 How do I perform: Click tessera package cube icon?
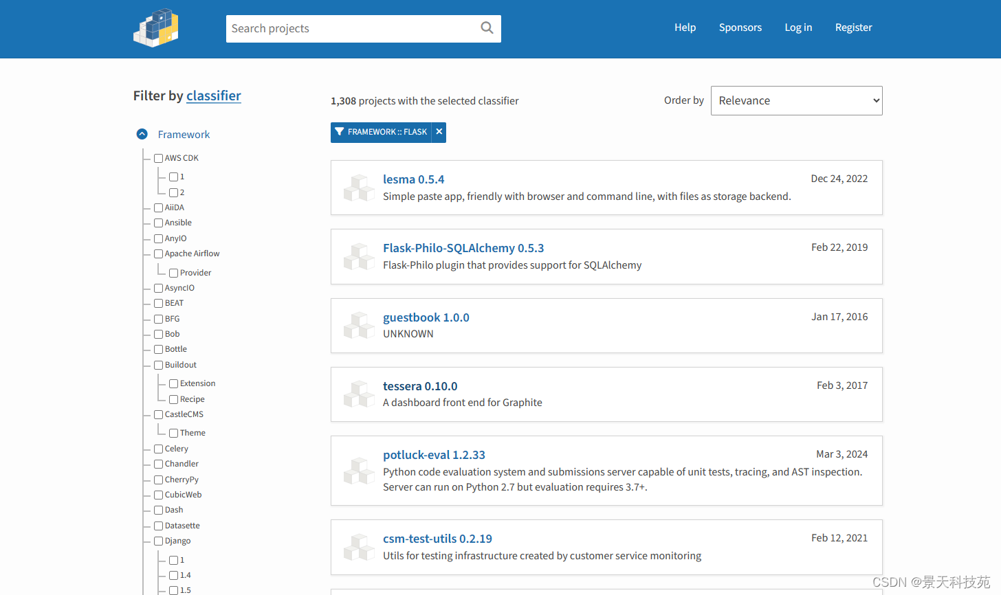point(359,394)
